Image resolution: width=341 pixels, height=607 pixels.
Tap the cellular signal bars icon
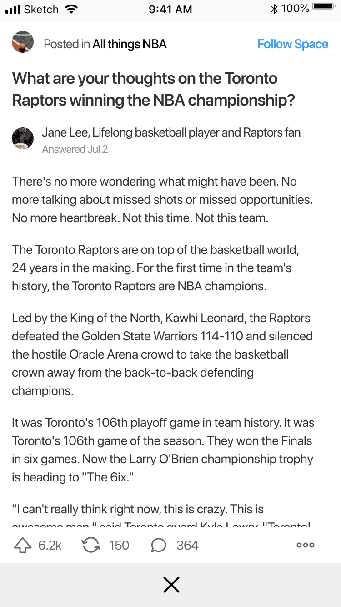pos(13,9)
